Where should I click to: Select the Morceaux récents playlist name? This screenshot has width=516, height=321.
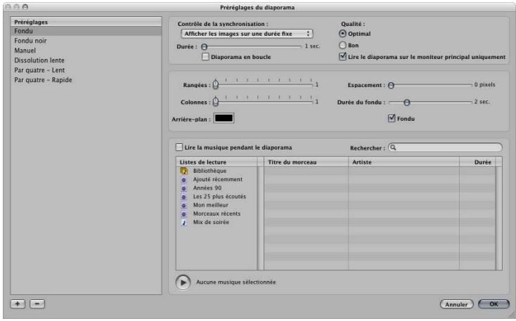pos(217,214)
